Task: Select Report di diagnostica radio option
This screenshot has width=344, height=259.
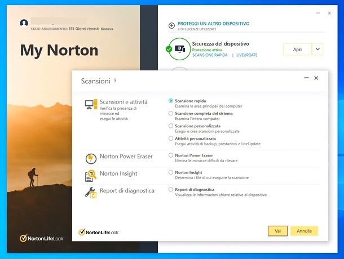Action: click(x=171, y=189)
